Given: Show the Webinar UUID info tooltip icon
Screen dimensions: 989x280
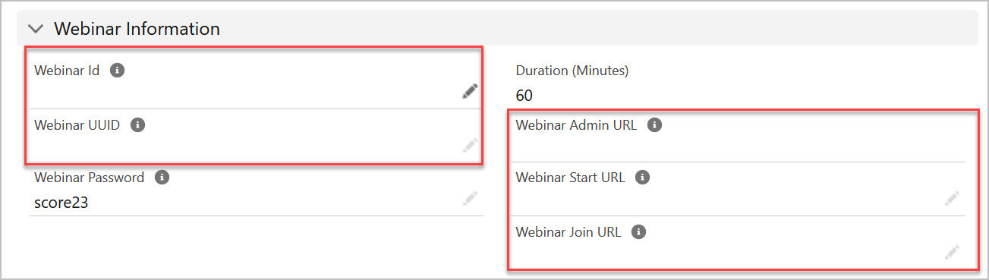Looking at the screenshot, I should [137, 125].
